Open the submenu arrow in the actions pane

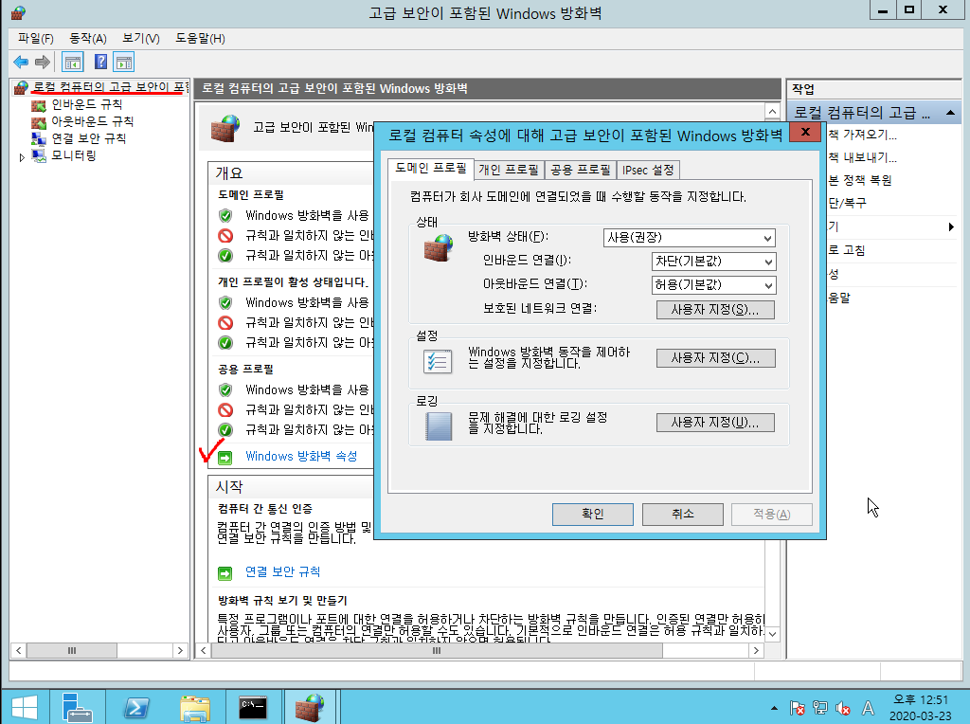[x=951, y=227]
